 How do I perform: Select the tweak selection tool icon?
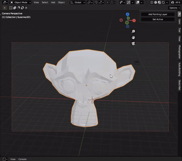tap(5, 8)
